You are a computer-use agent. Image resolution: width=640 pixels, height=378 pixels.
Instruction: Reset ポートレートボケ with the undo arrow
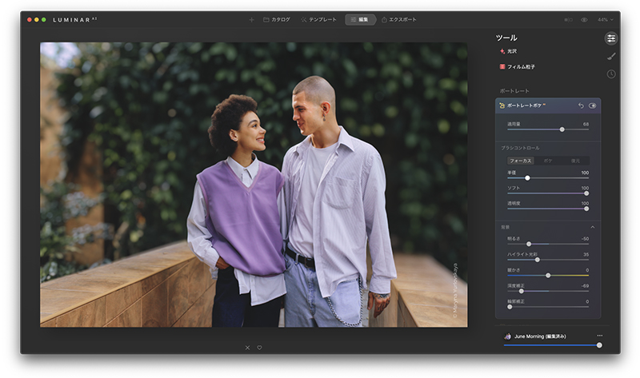(581, 105)
